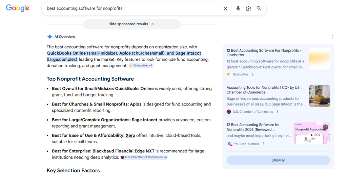Click the Xero link in list
The width and height of the screenshot is (347, 176).
[x=130, y=136]
